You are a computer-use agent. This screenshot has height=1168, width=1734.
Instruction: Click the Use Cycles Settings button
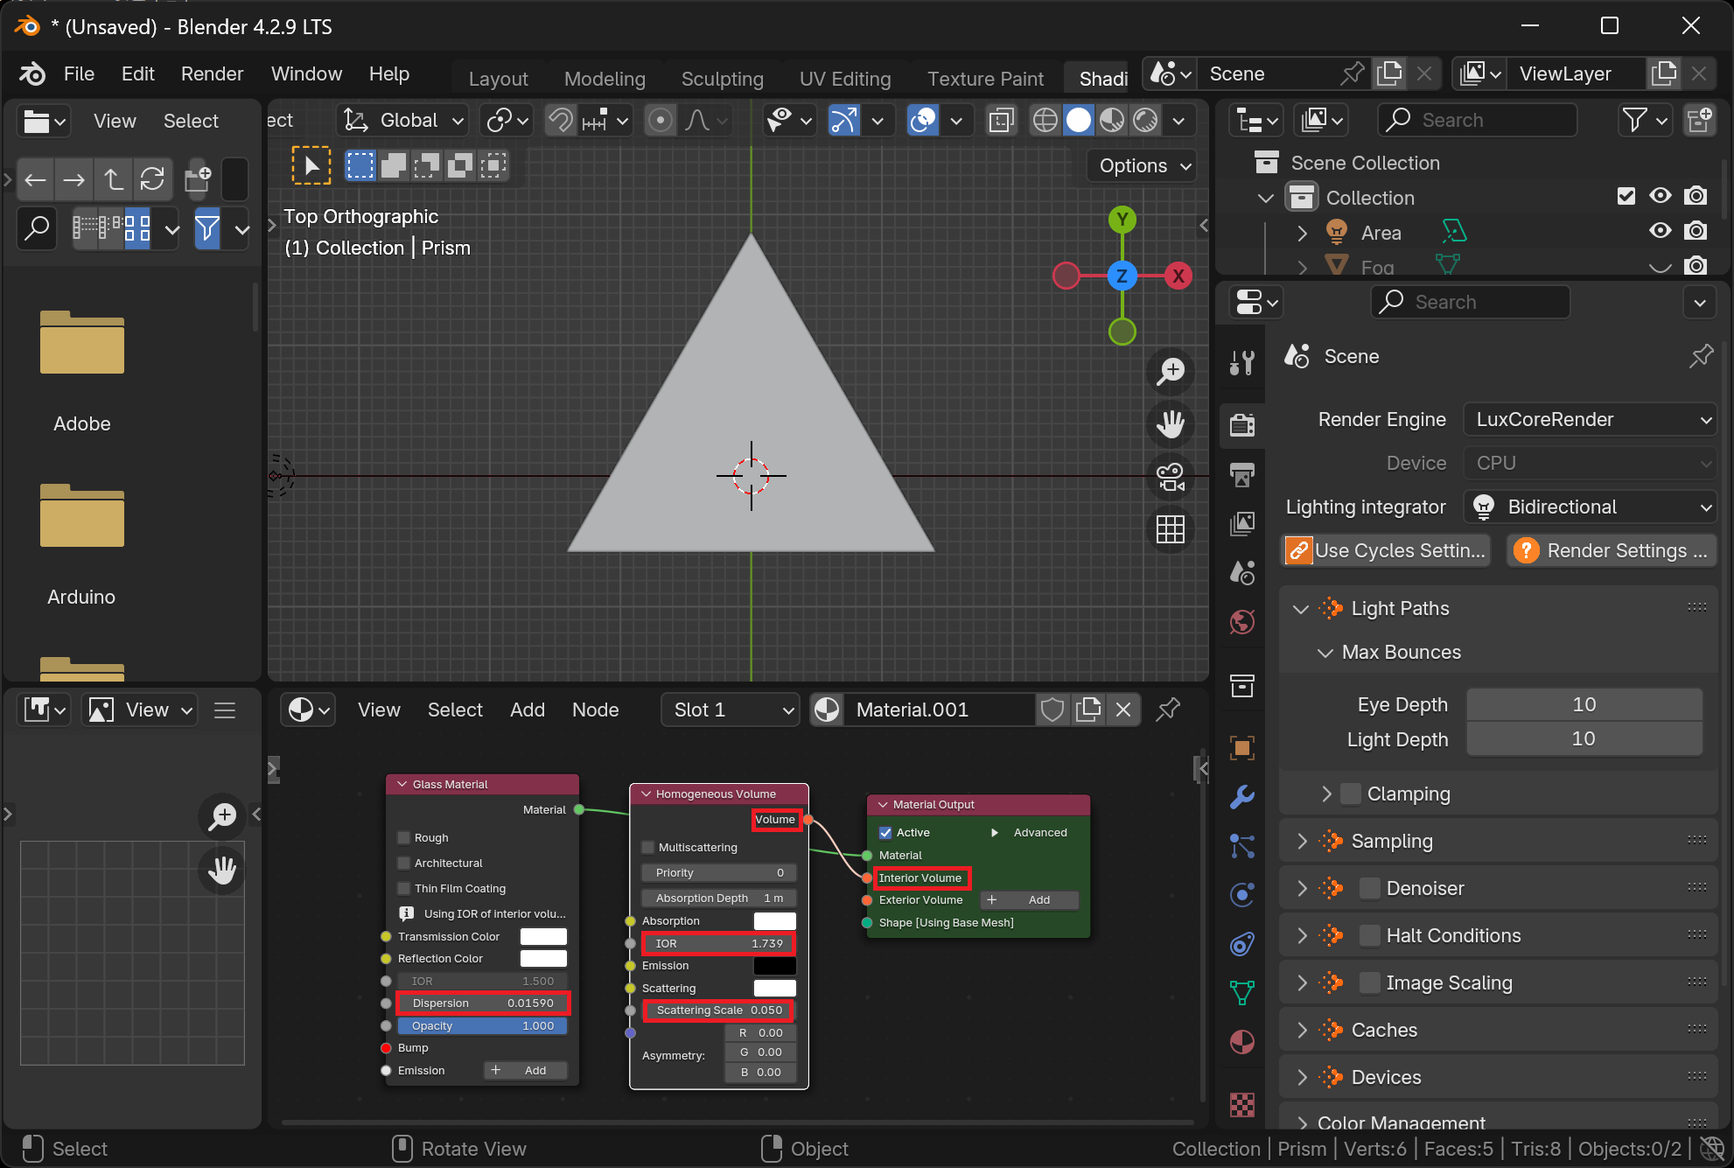[x=1386, y=550]
